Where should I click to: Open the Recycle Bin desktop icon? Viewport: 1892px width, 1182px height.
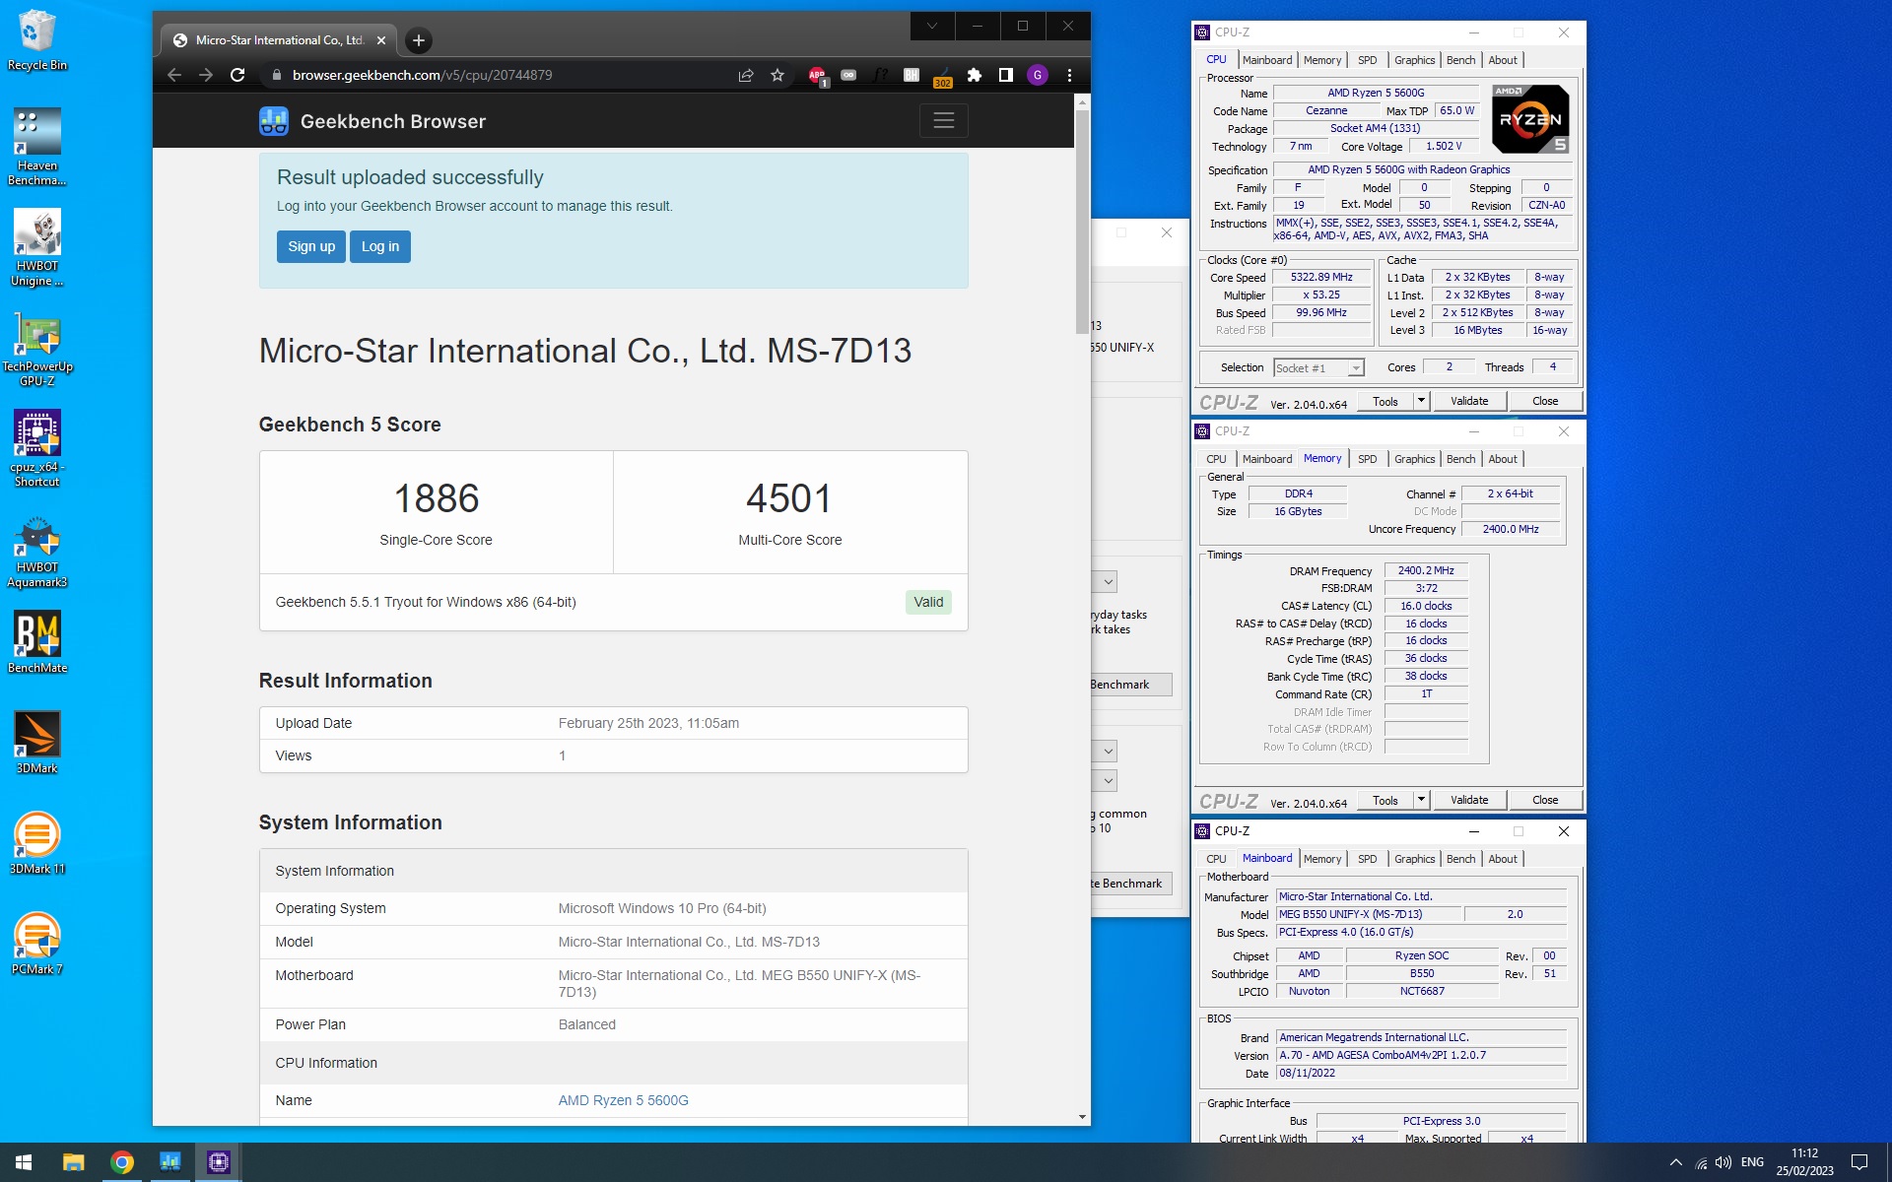click(x=37, y=40)
